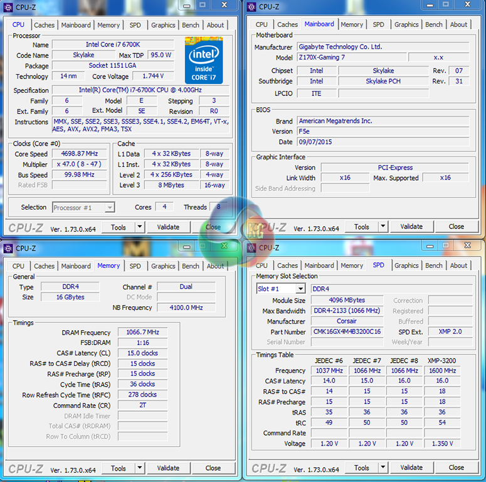Click Validate button in Mainboard window

[411, 227]
